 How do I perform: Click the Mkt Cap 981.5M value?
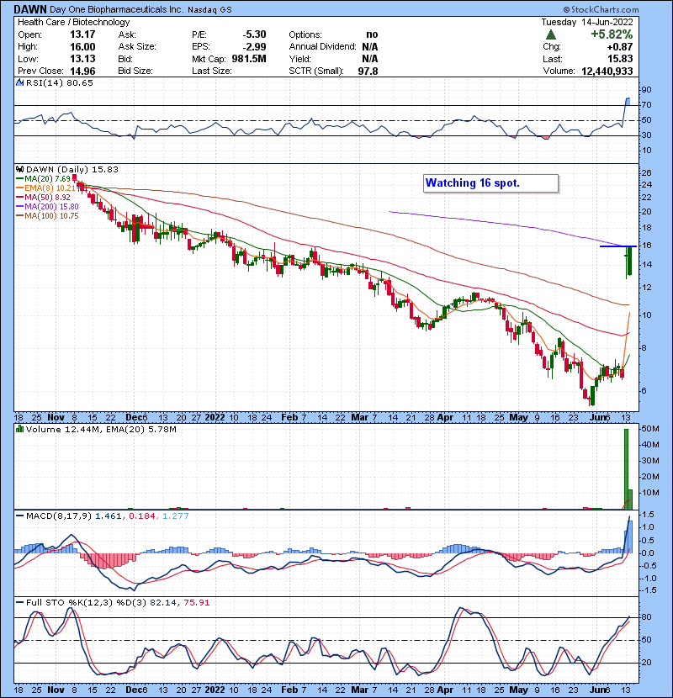249,59
